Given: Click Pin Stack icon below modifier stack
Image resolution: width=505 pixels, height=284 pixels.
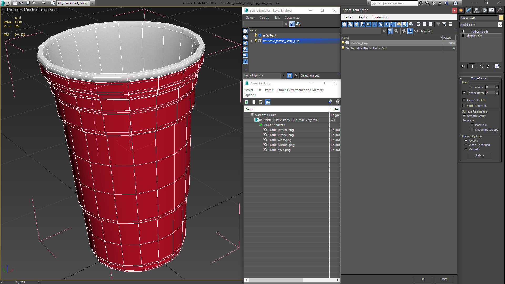Looking at the screenshot, I should tap(463, 67).
